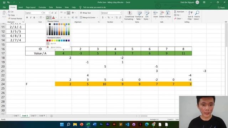
Task: Click the Accounting dollar format icon
Action: pyautogui.click(x=103, y=17)
